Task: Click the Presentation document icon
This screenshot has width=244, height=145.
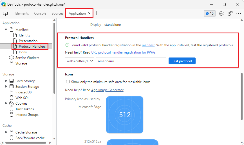Action: click(15, 41)
